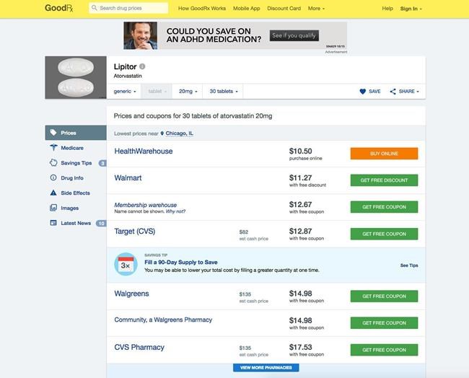Go to Images sidebar section
469x378 pixels.
click(x=69, y=208)
